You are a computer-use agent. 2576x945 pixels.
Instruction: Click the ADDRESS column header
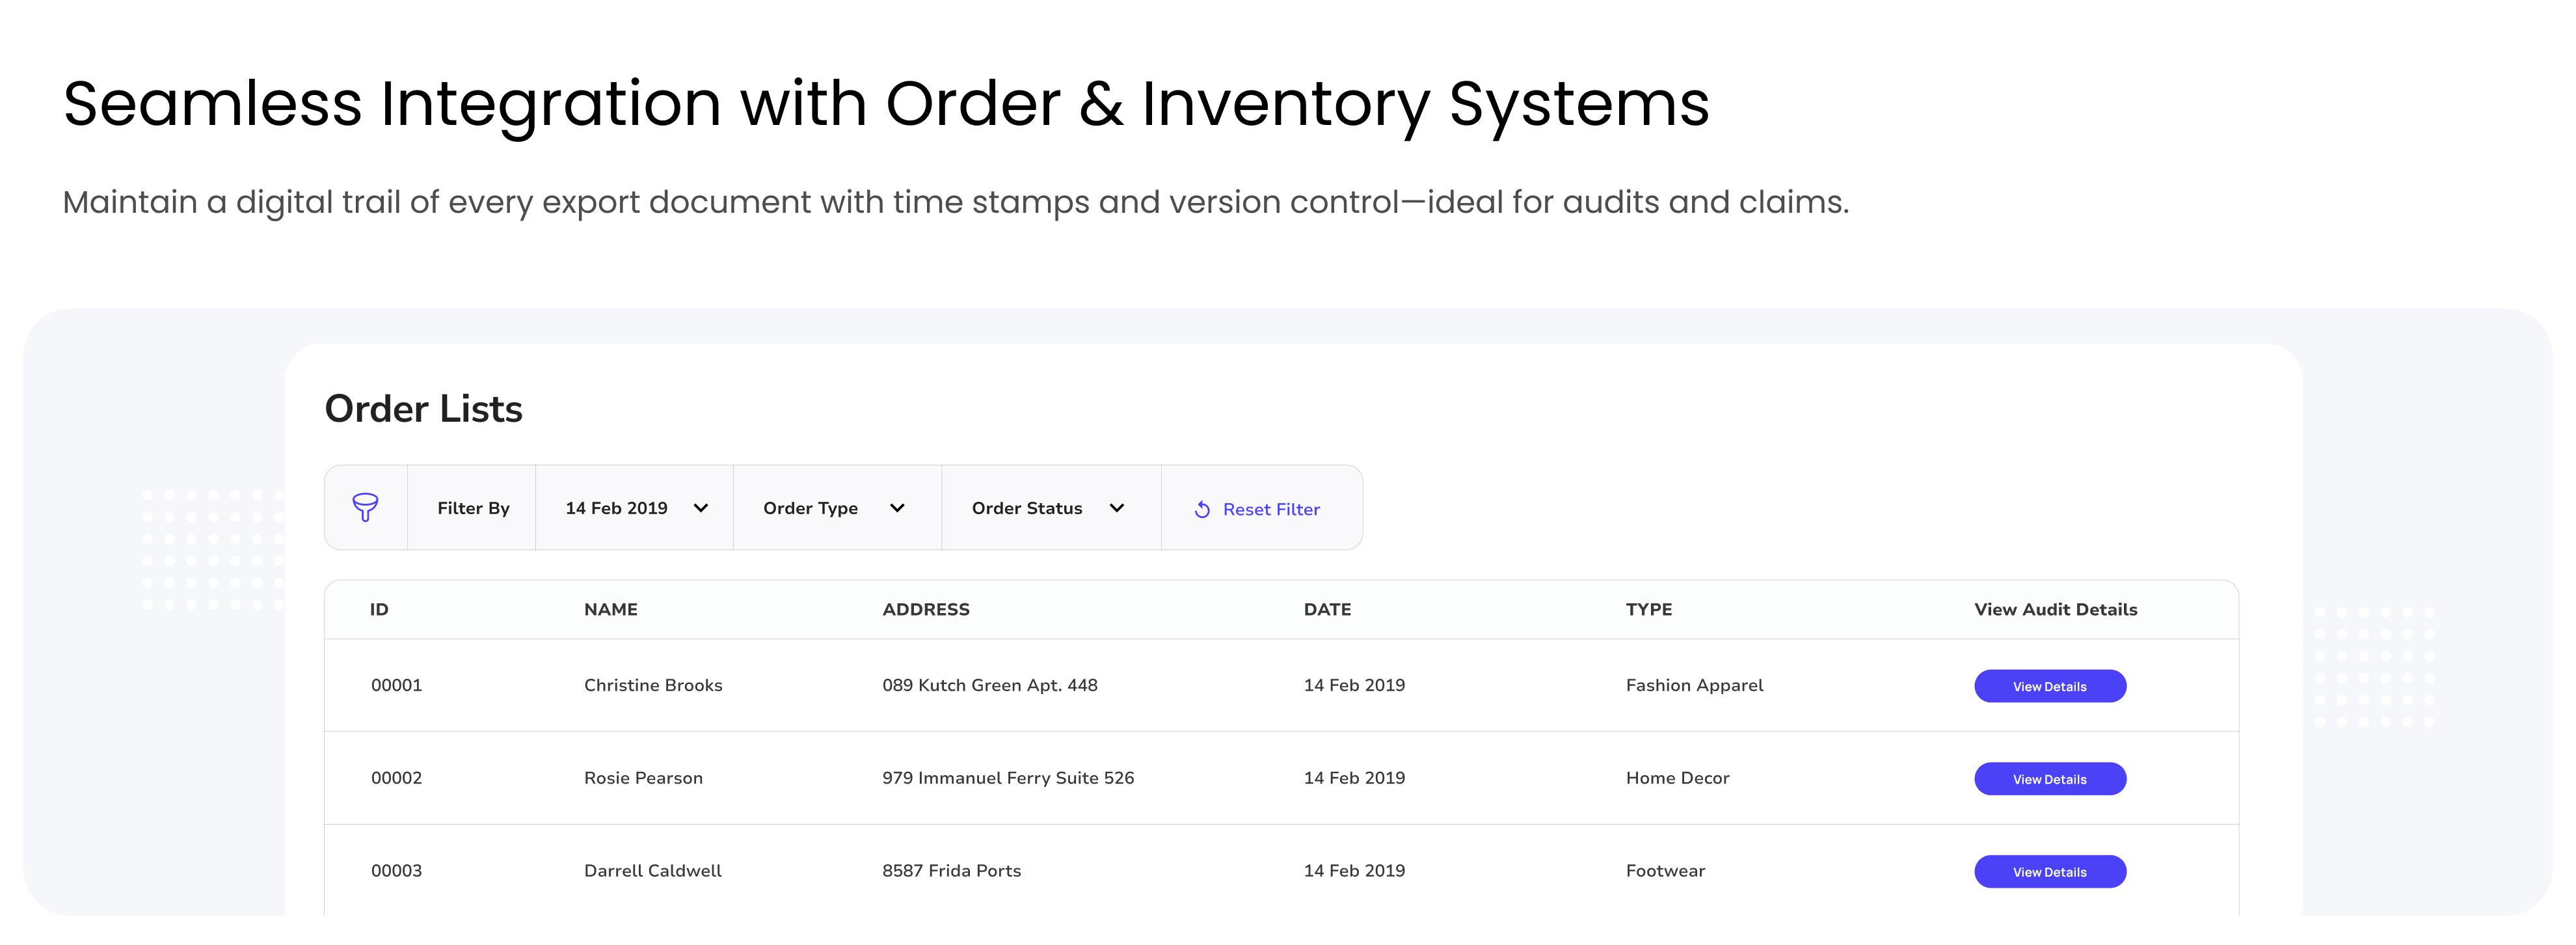click(x=925, y=609)
